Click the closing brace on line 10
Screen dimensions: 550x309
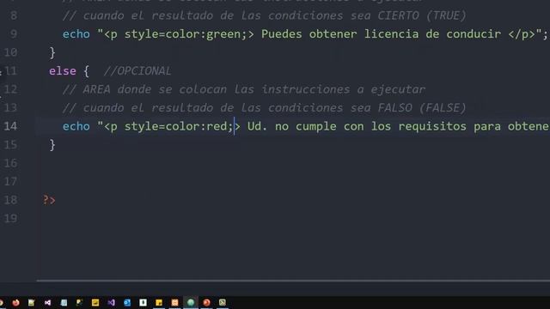point(52,52)
